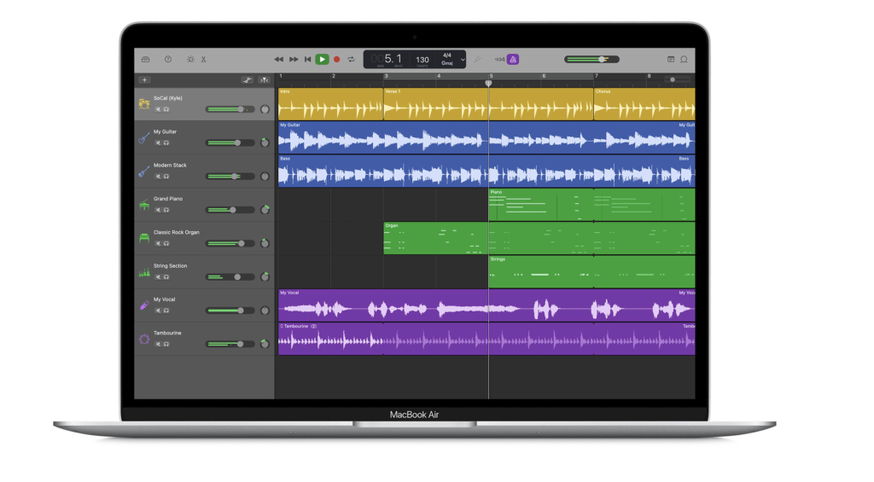The width and height of the screenshot is (874, 482).
Task: Click the playhead marker at bar 5
Action: (488, 83)
